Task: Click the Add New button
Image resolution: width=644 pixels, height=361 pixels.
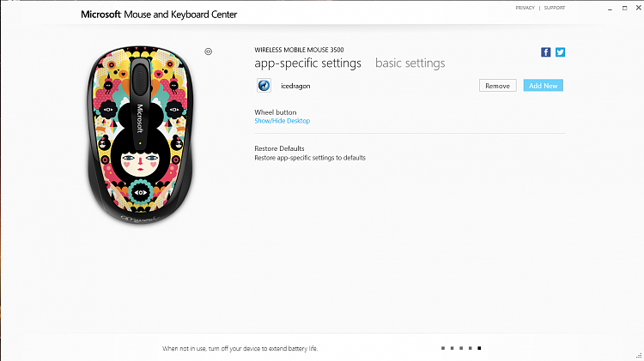Action: pyautogui.click(x=543, y=86)
